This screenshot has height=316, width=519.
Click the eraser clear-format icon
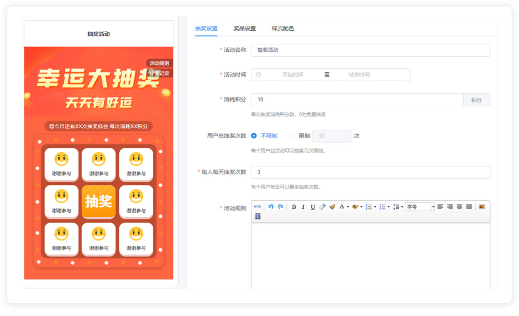322,207
